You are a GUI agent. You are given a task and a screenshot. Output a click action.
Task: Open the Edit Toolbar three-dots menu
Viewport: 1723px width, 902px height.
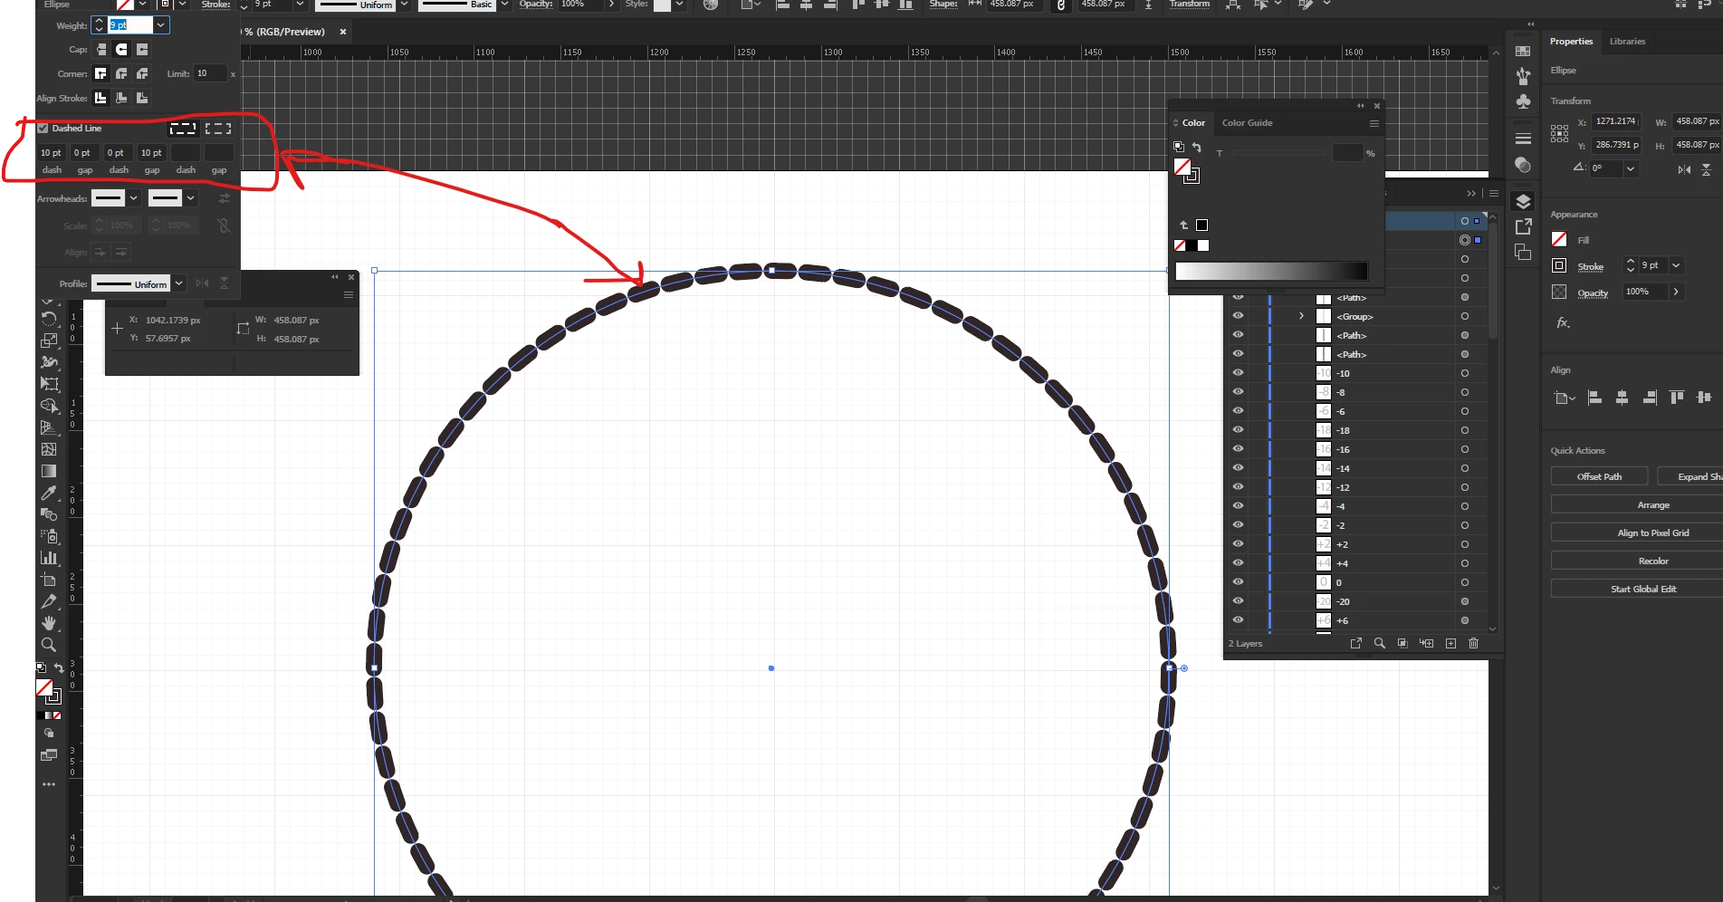(x=49, y=784)
